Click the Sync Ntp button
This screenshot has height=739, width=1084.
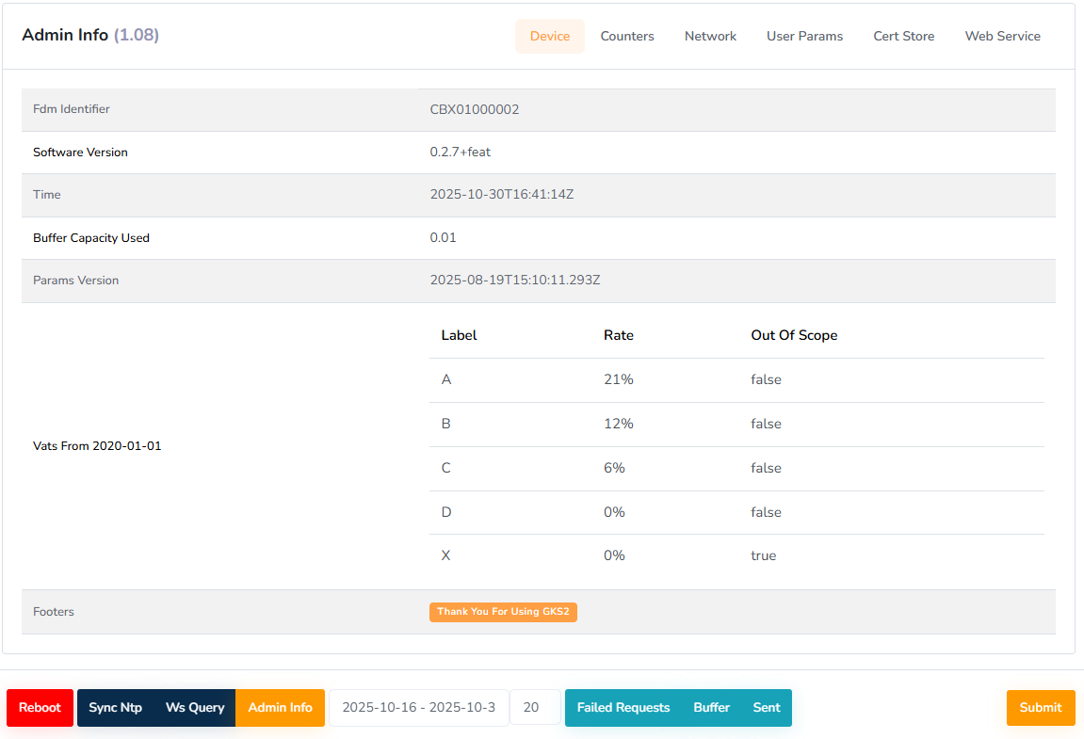coord(115,708)
